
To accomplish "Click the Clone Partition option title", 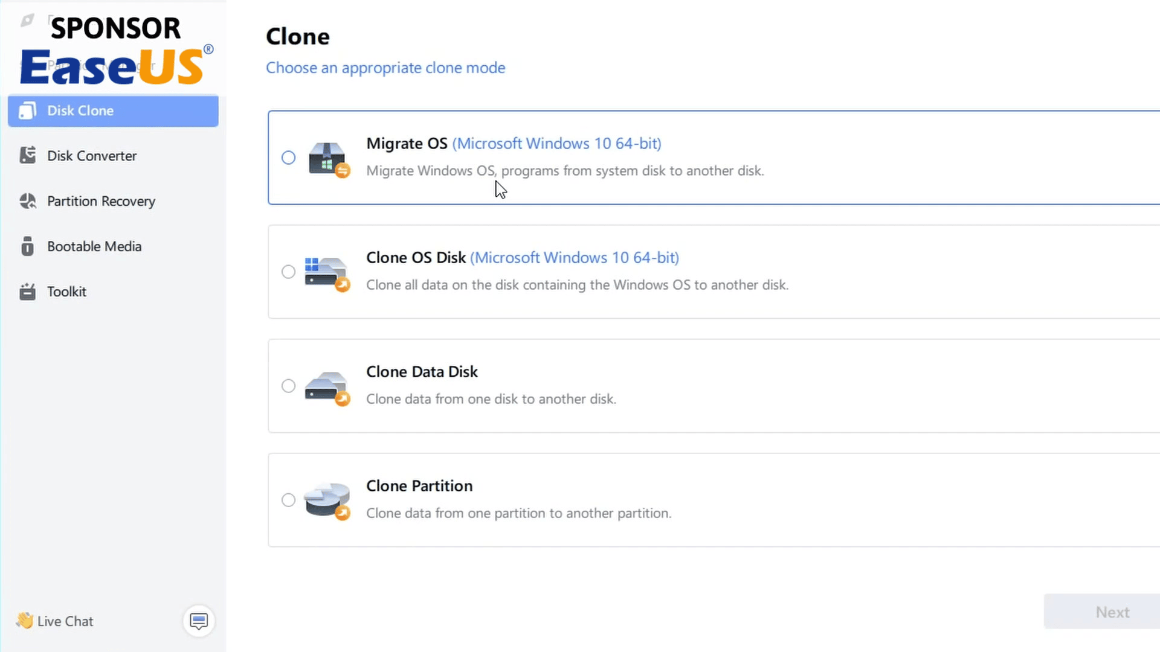I will click(419, 486).
